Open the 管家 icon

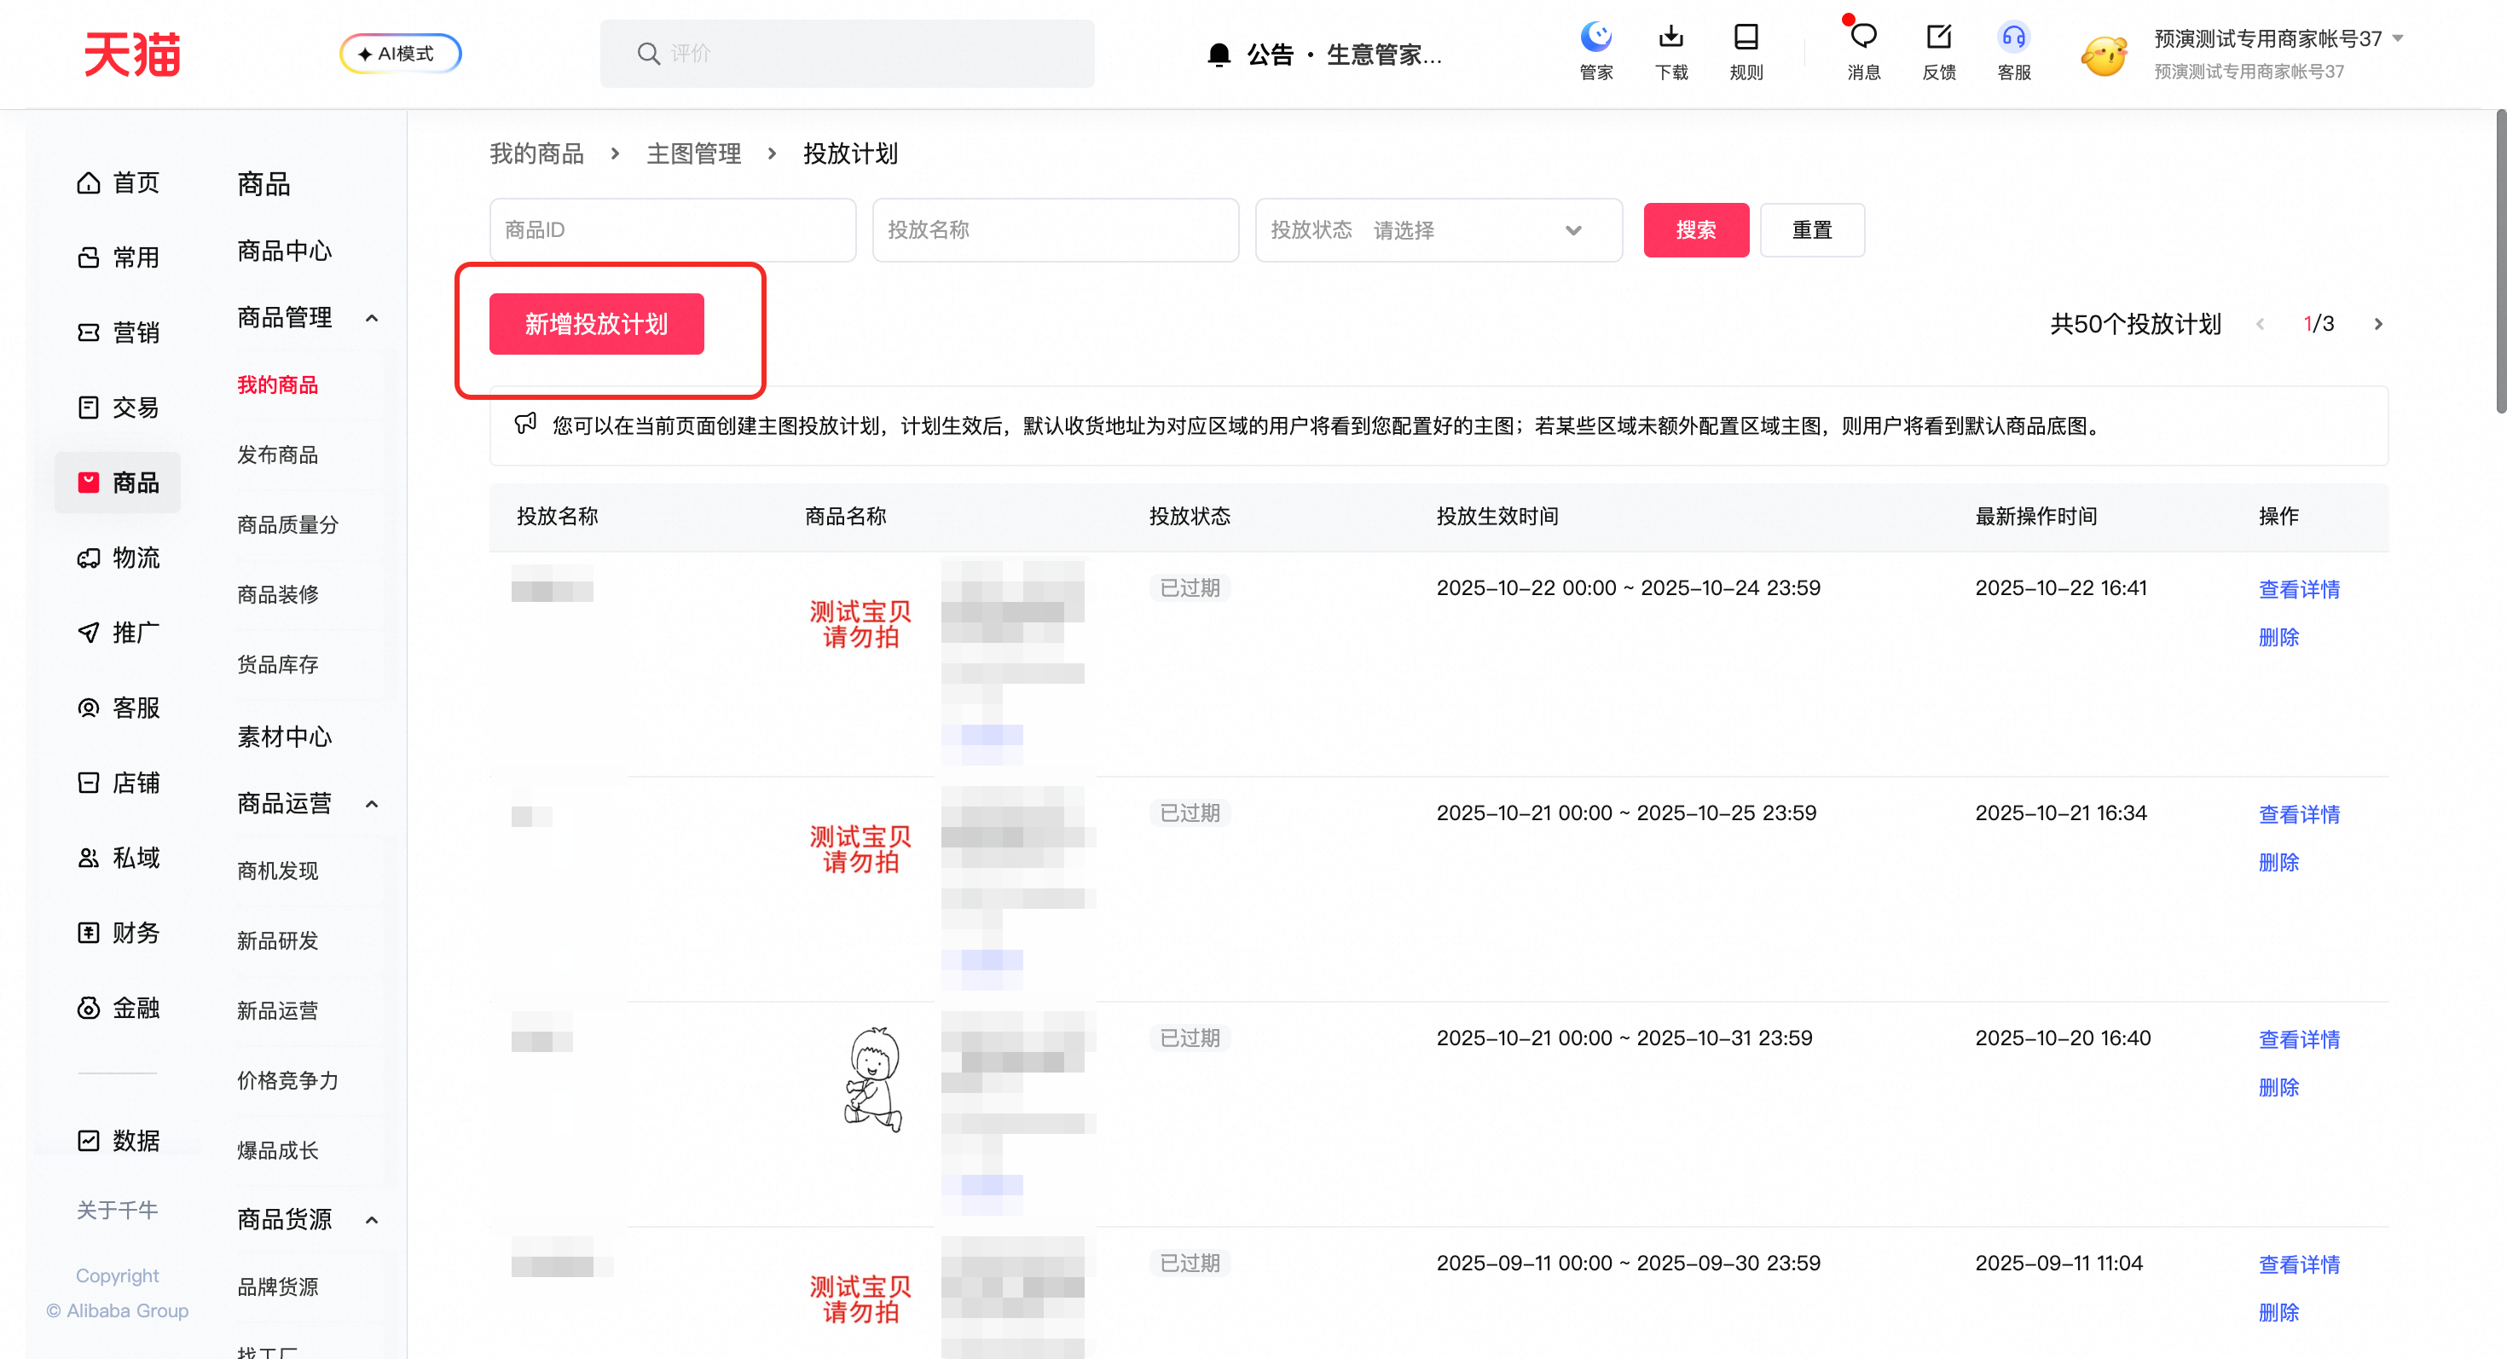[1596, 51]
